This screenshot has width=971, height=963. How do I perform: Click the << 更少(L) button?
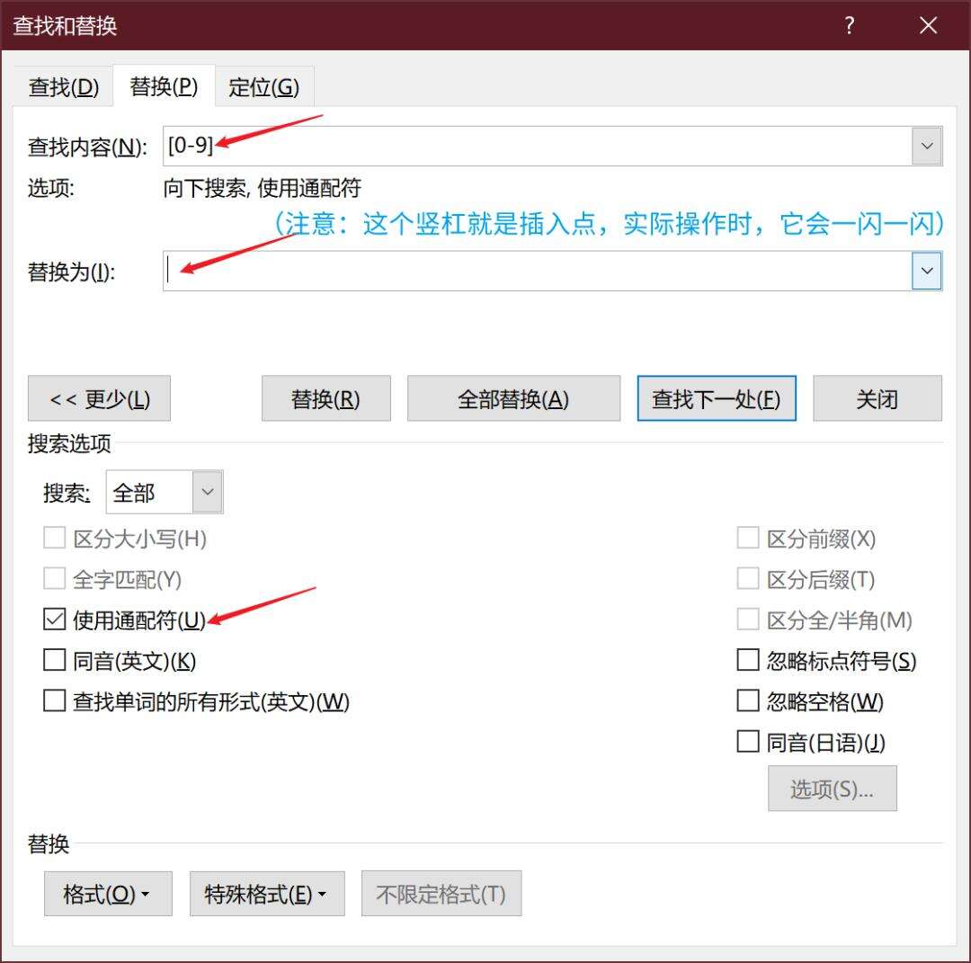[99, 398]
